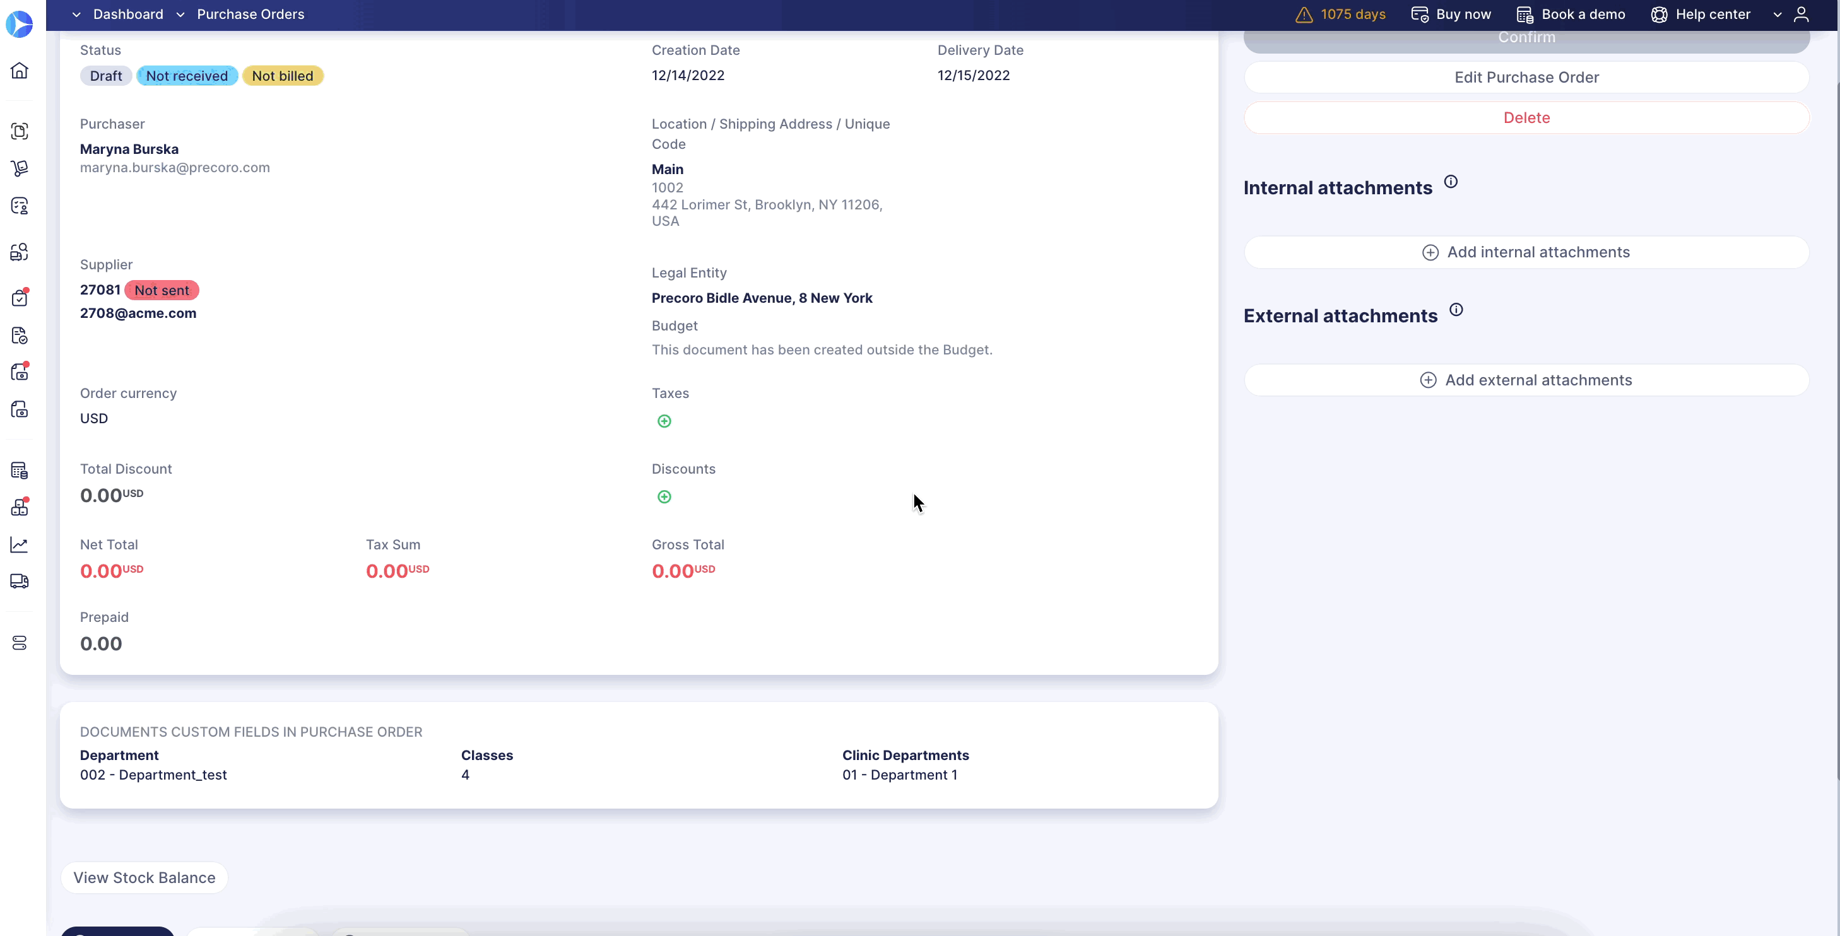Screen dimensions: 1840x936
Task: Open Buy now in top bar
Action: 1451,15
